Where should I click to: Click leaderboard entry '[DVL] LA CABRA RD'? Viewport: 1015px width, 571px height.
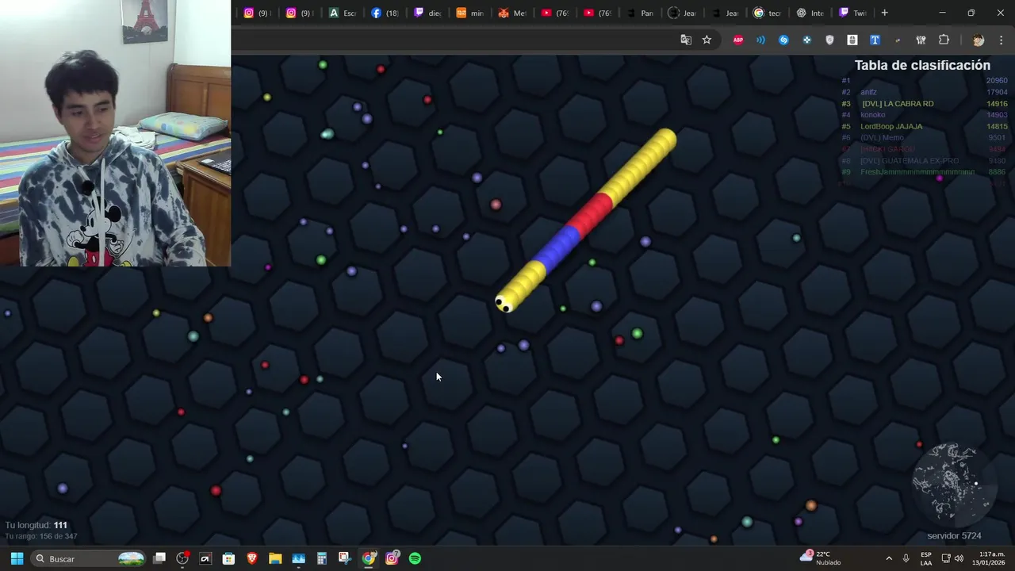898,104
